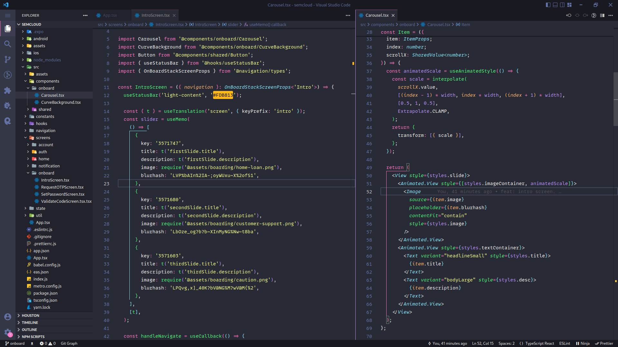Toggle the bottom panel visibility
Image resolution: width=618 pixels, height=347 pixels.
click(x=555, y=5)
